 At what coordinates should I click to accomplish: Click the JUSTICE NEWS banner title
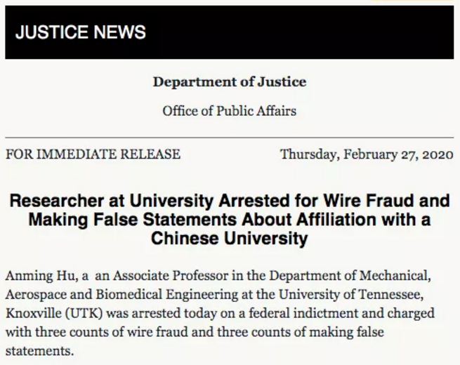[80, 32]
